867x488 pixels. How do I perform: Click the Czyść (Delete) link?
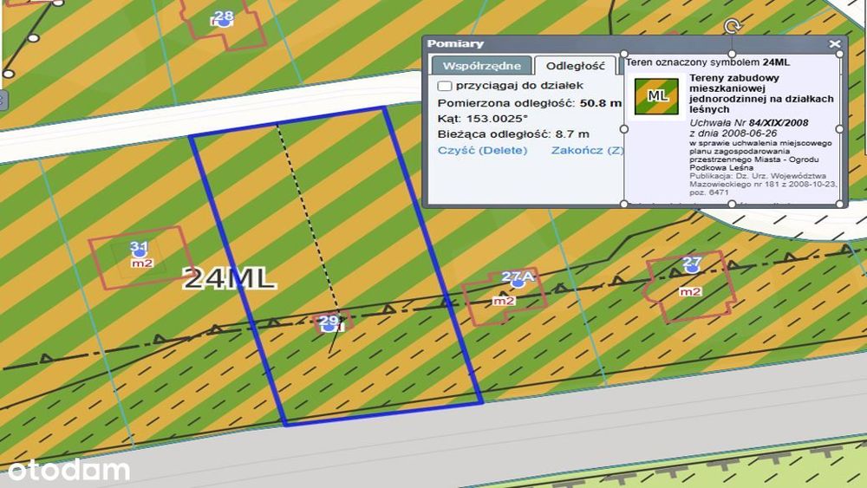(482, 150)
